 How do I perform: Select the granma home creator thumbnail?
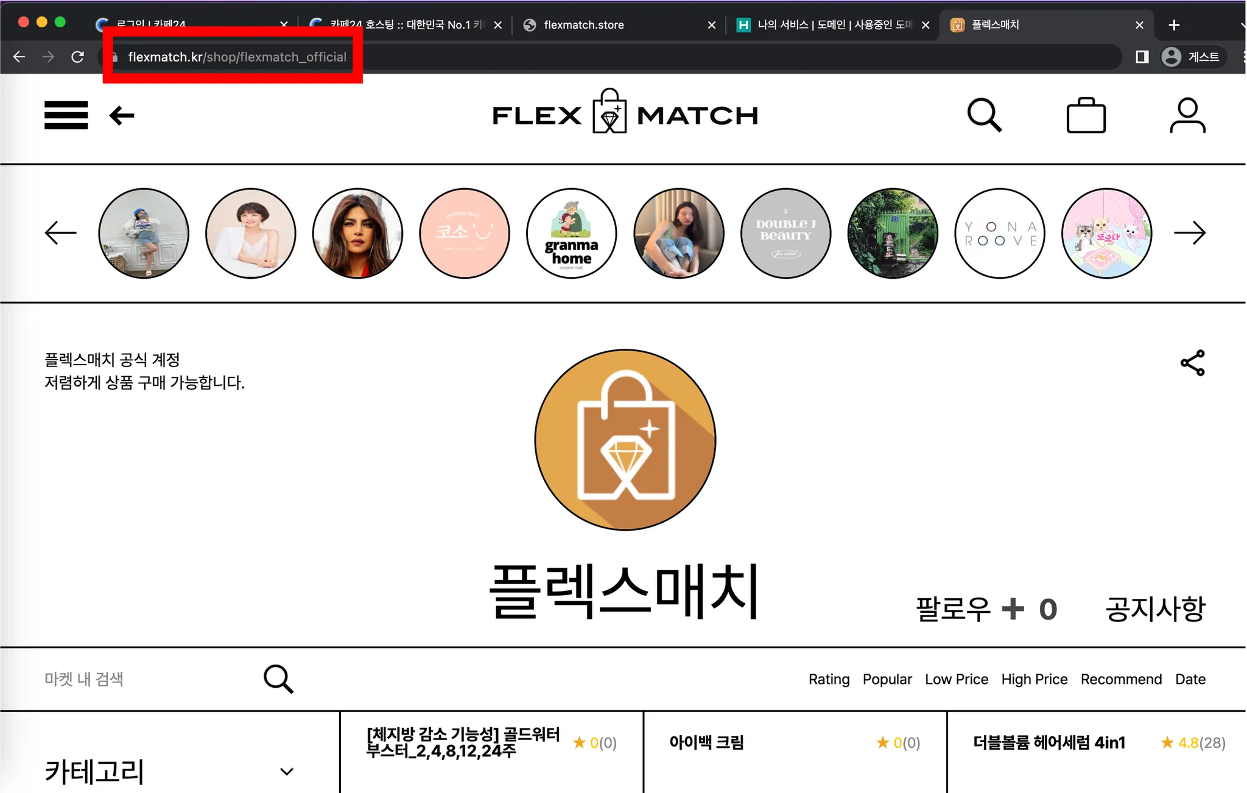[x=571, y=233]
